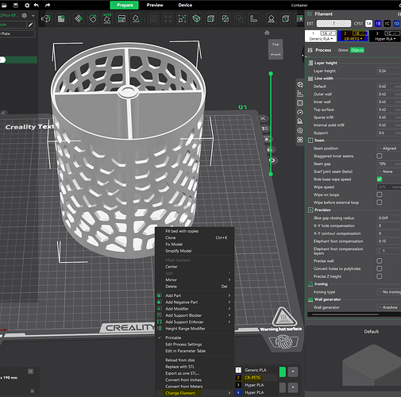Click the save disk icon in the title bar
The image size is (401, 397).
(16, 5)
